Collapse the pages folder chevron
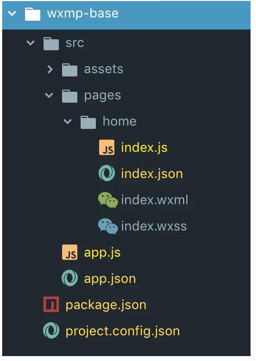Image resolution: width=256 pixels, height=361 pixels. point(49,95)
